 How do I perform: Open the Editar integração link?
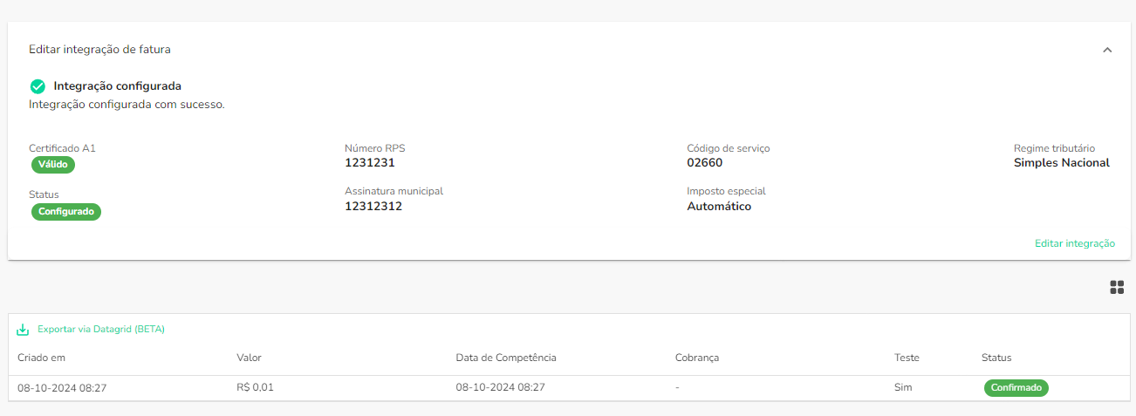click(x=1074, y=243)
